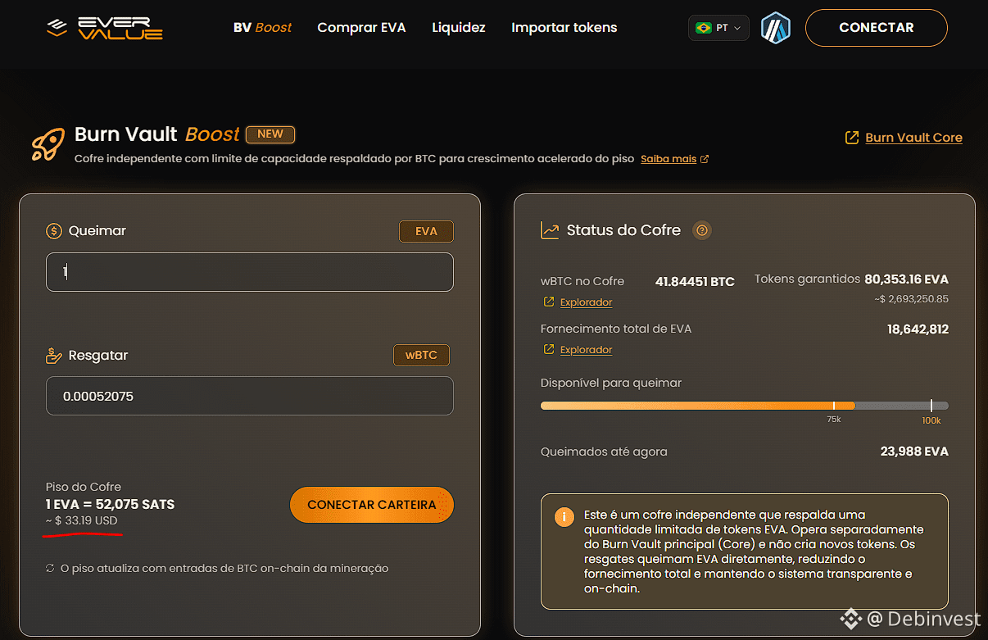Click the Burn Vault Boost heading
This screenshot has width=988, height=640.
click(157, 134)
